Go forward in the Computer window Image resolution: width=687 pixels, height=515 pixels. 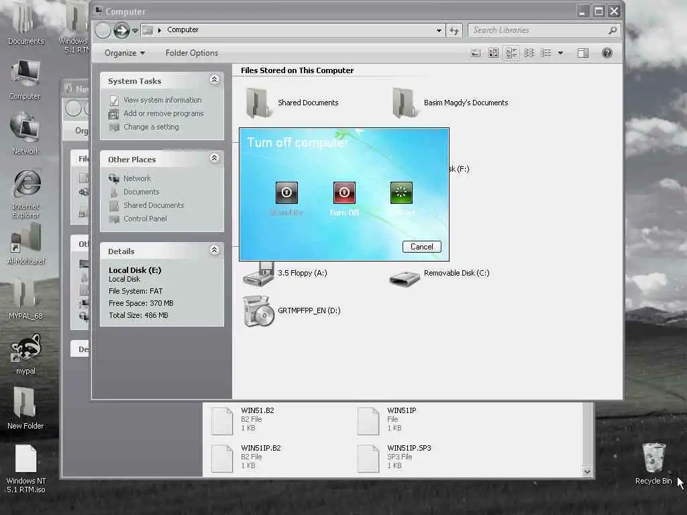pos(121,30)
